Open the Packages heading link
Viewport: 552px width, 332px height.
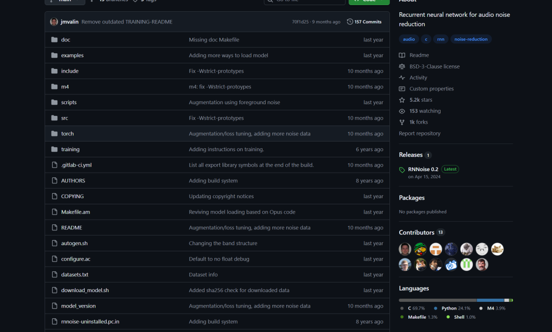point(411,198)
